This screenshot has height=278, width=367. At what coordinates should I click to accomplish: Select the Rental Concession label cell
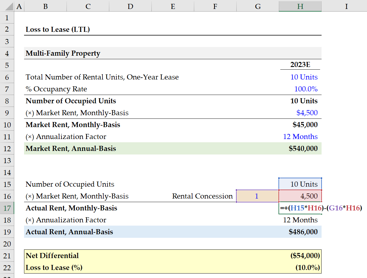point(203,196)
